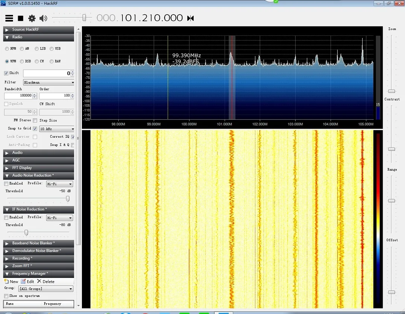This screenshot has width=405, height=314.
Task: Adjust the Offset slider handle
Action: point(392,292)
